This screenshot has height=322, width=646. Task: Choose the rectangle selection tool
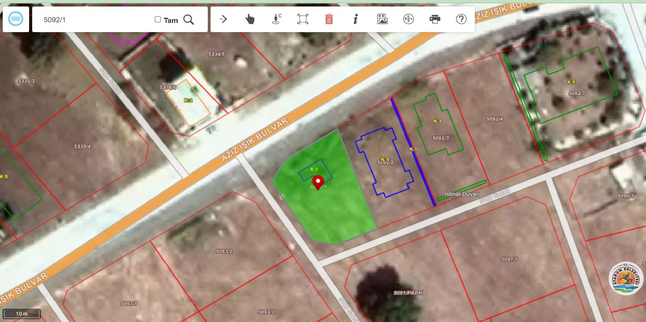coord(303,19)
